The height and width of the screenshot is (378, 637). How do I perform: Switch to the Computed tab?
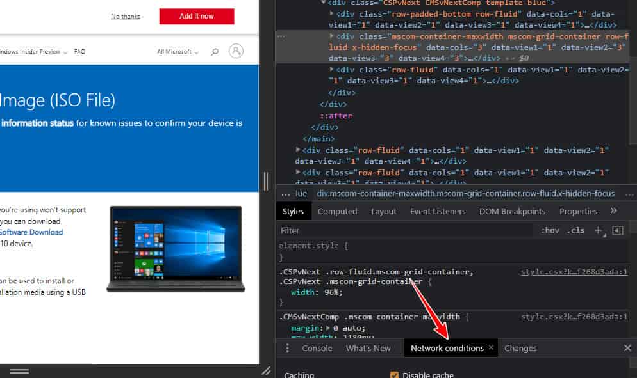(x=337, y=211)
